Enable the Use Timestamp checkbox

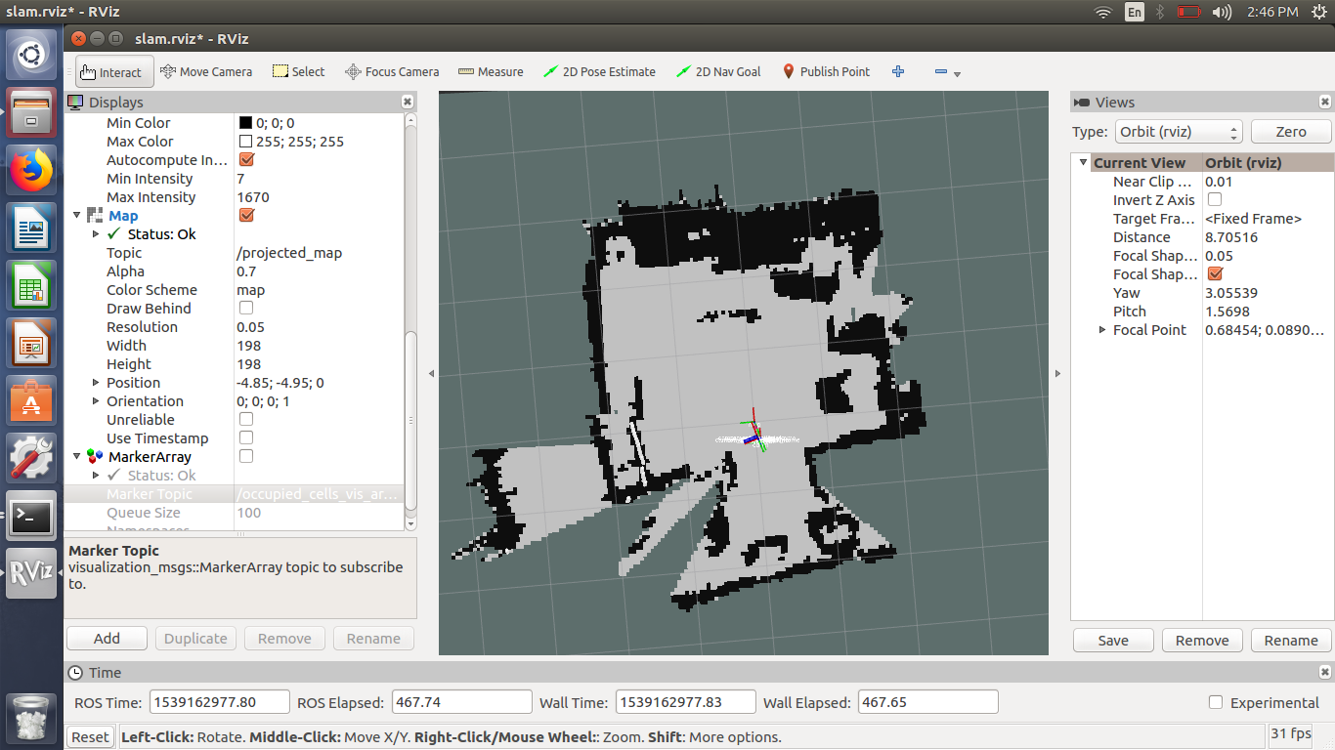(x=246, y=438)
